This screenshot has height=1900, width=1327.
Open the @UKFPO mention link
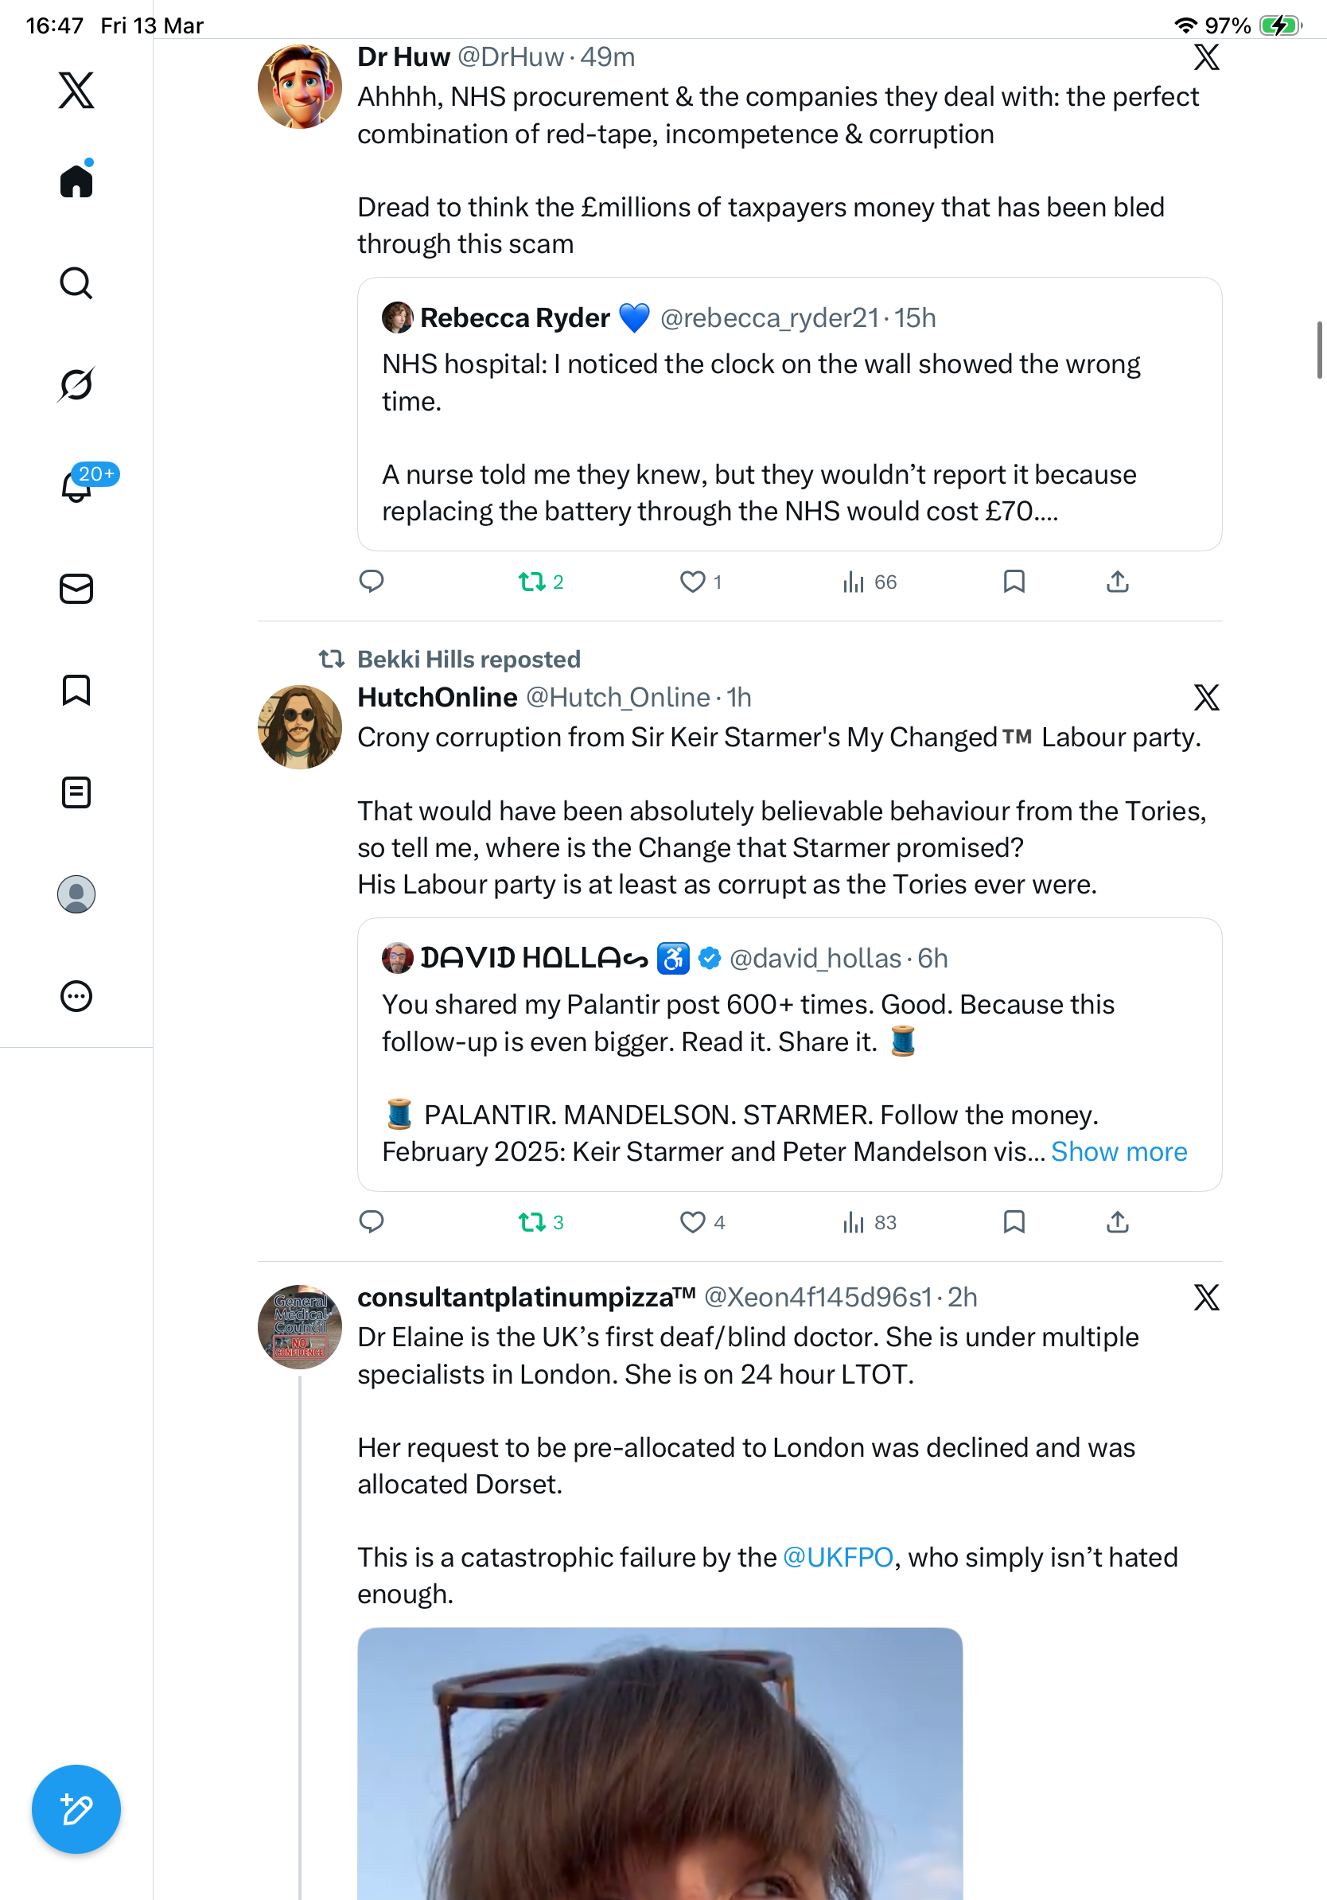(x=837, y=1557)
